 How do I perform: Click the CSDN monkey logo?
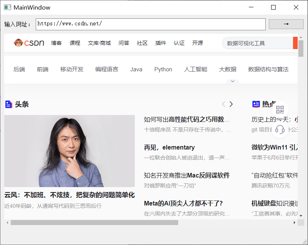(29, 43)
